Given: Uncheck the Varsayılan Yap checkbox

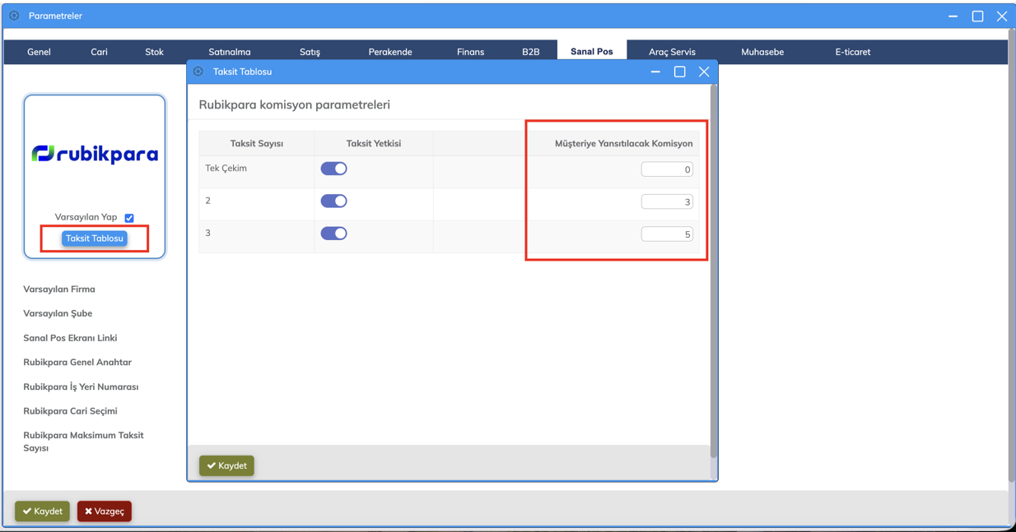Looking at the screenshot, I should click(x=129, y=218).
